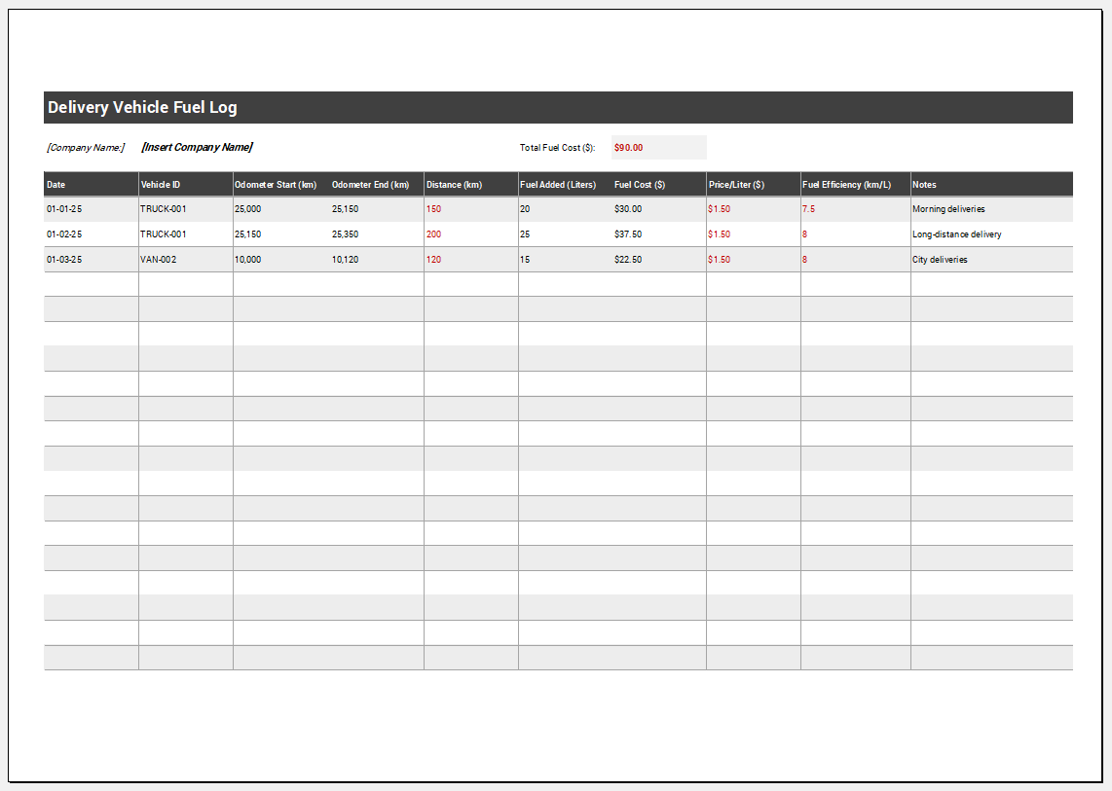Screen dimensions: 1112x791
Task: Select the Total Fuel Cost value $90.00
Action: 628,147
